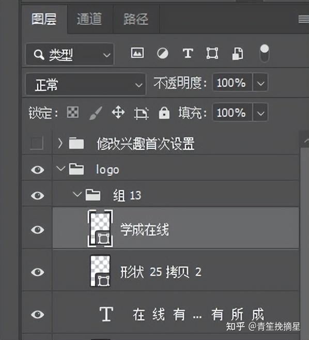Hide the 在线有…有所成 text layer
309x340 pixels.
tap(38, 314)
